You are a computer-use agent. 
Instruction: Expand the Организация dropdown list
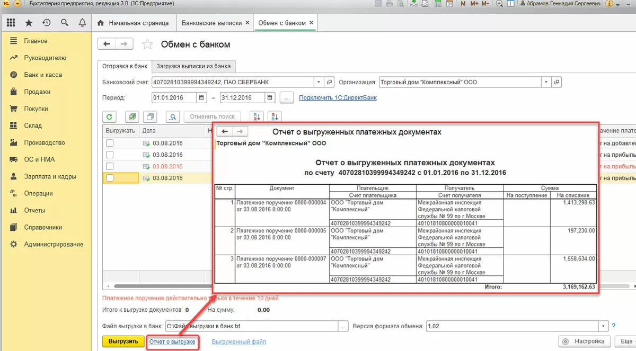tap(546, 83)
